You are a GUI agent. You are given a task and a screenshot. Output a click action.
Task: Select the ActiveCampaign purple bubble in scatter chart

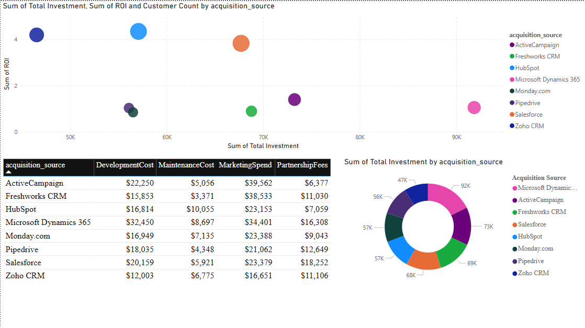click(x=295, y=99)
